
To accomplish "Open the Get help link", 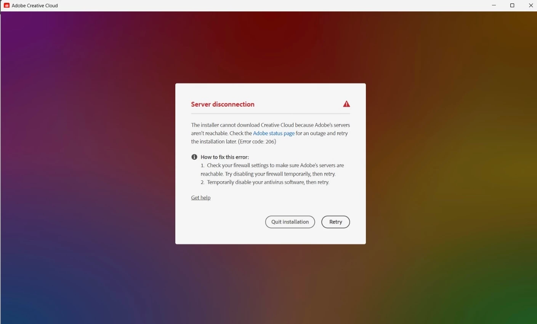I will (201, 198).
